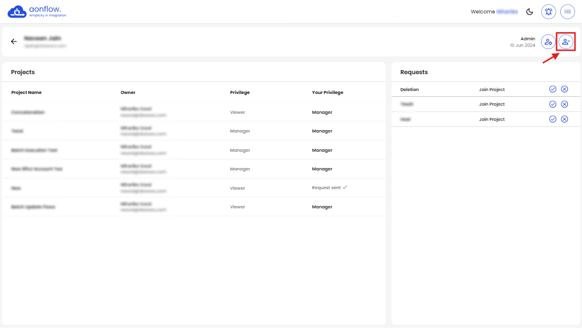Approve the Deletion join project request
This screenshot has width=582, height=328.
(553, 89)
